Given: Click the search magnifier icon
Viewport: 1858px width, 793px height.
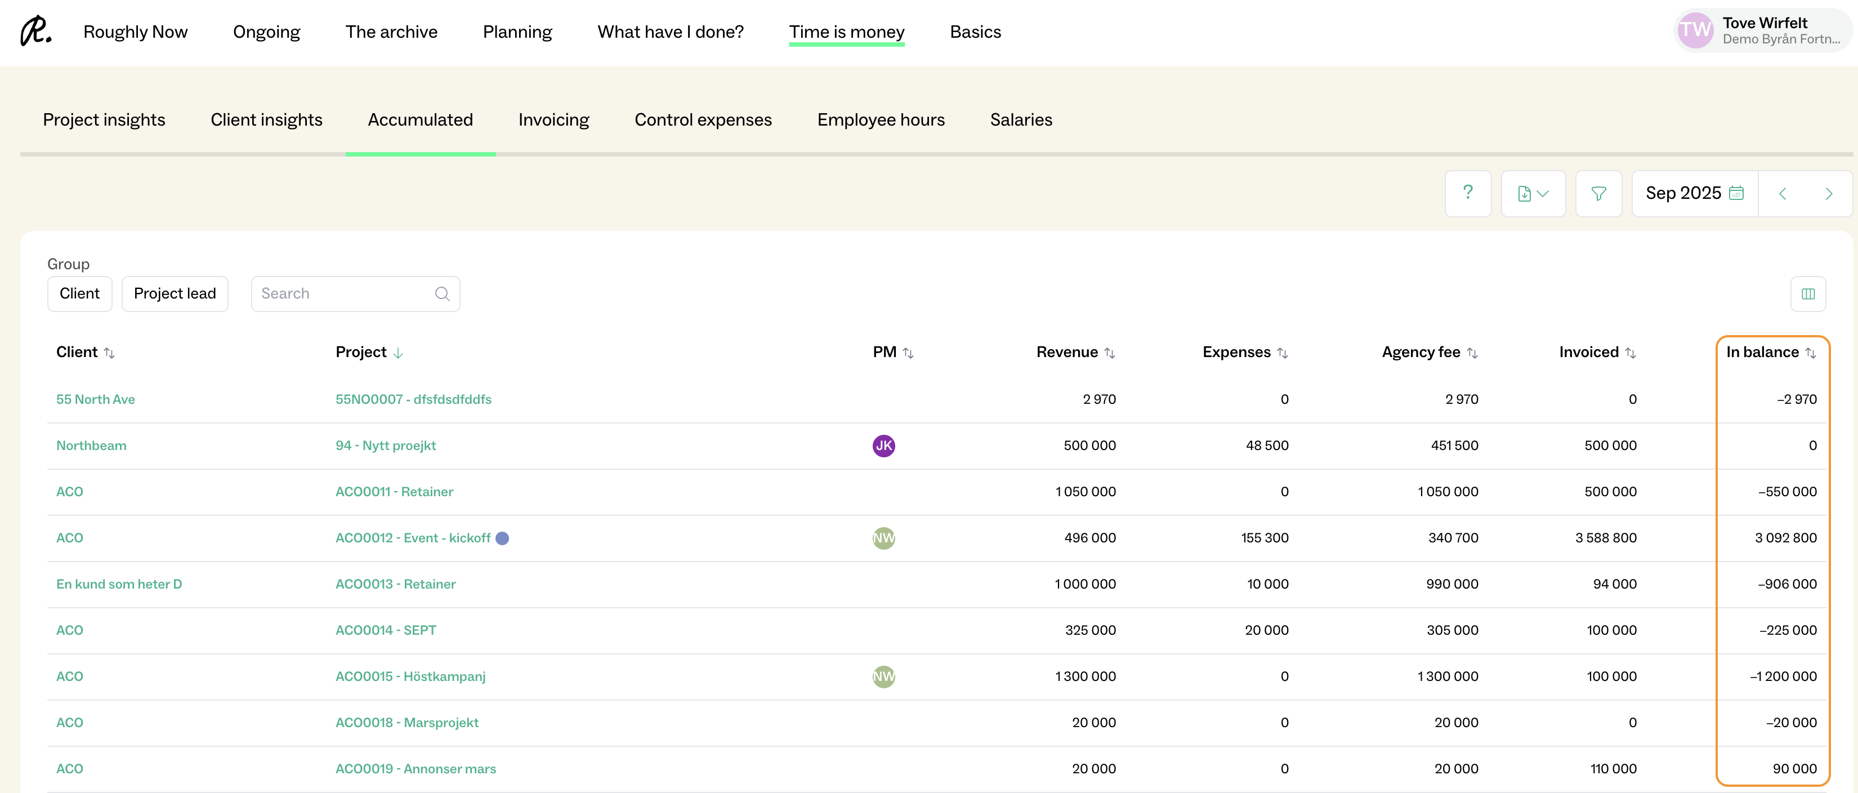Looking at the screenshot, I should tap(442, 293).
